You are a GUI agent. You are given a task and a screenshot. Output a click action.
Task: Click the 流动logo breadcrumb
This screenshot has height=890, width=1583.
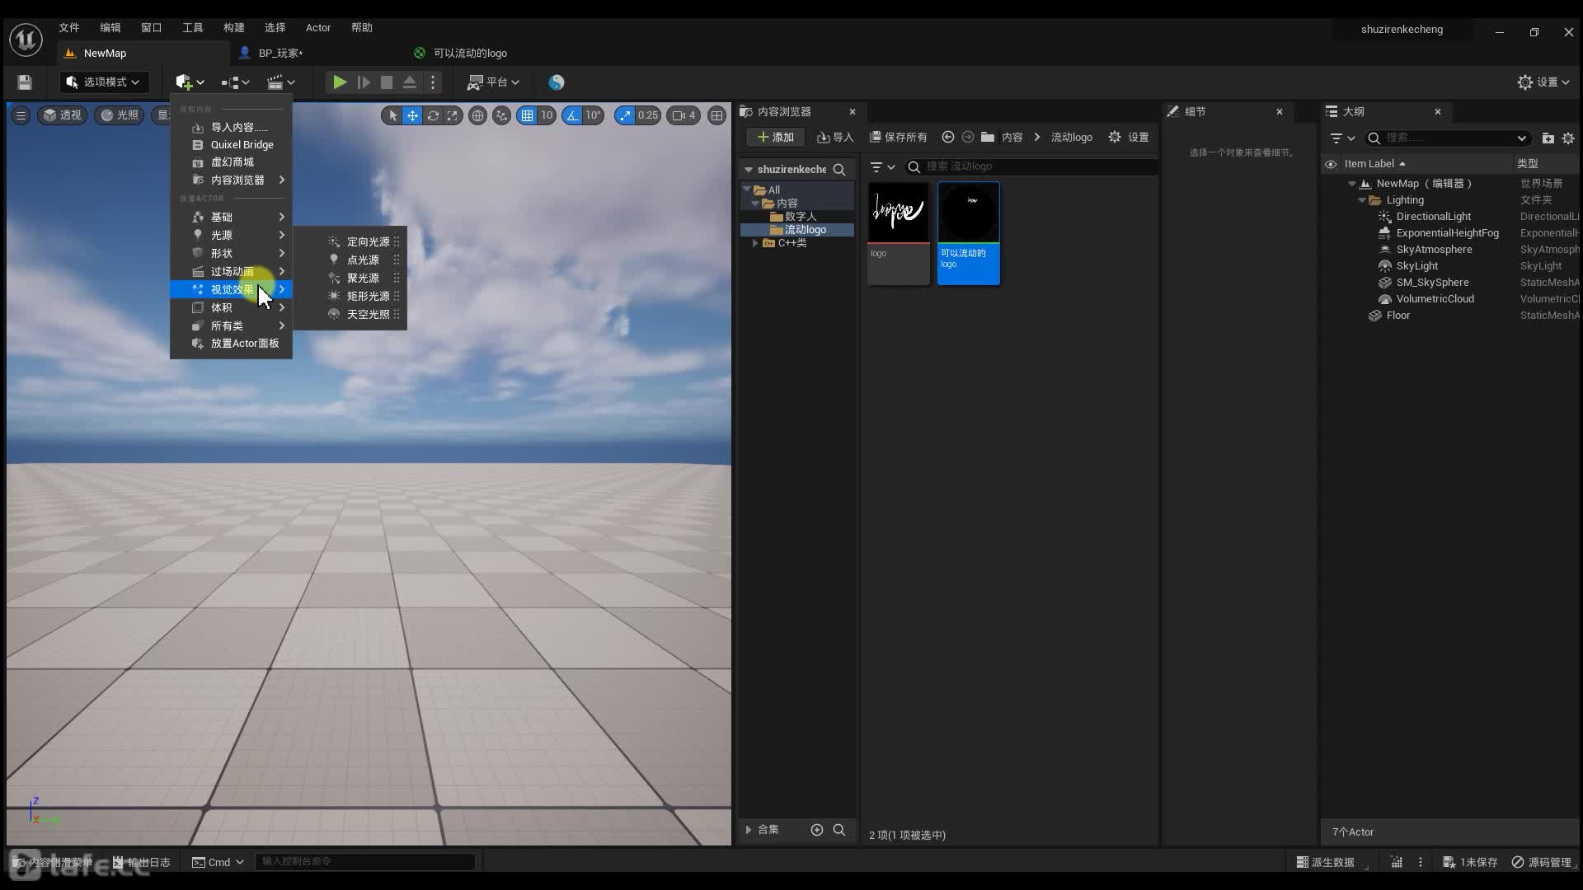click(1071, 138)
